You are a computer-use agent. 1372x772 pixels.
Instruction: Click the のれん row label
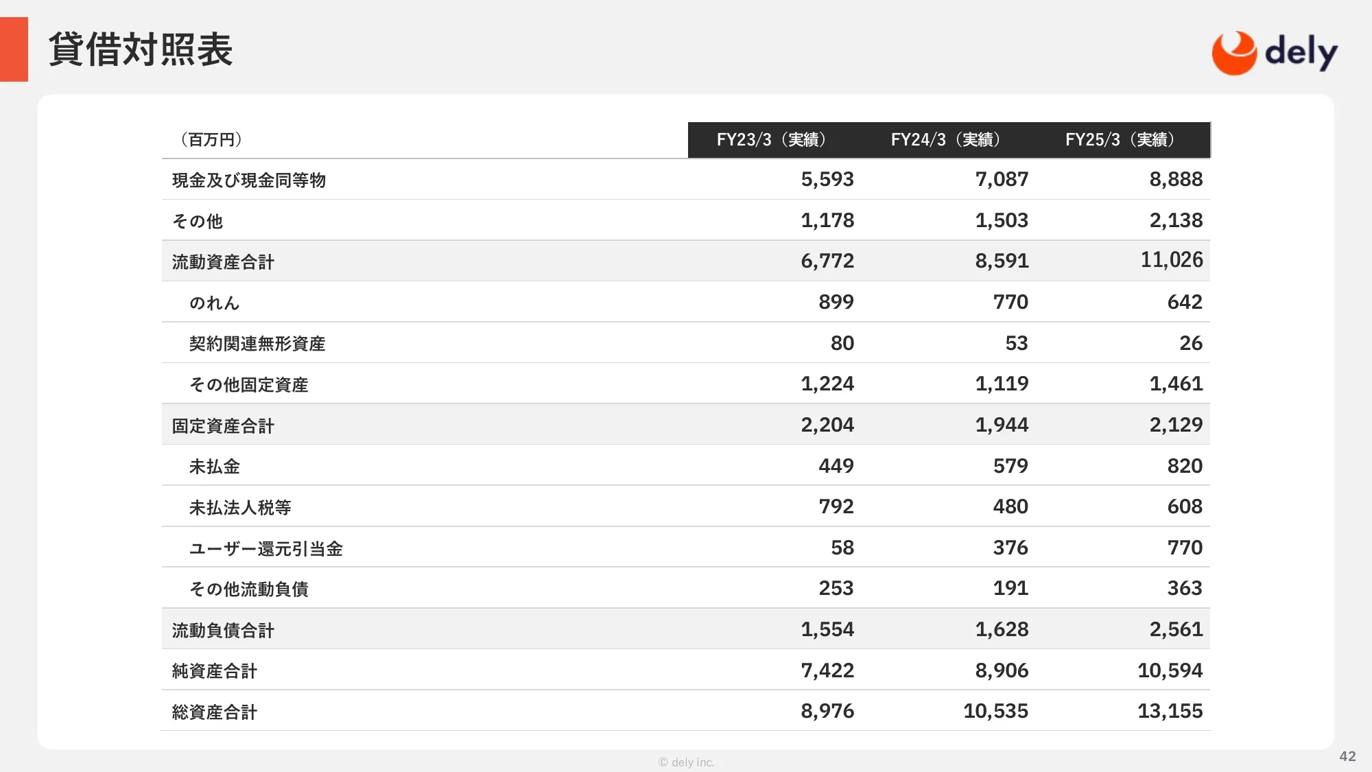point(214,303)
